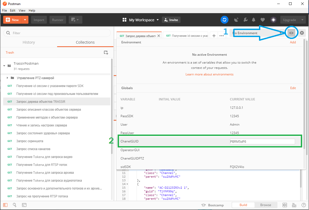Select the Получение id сессии request tab
309x210 pixels.
(x=186, y=36)
